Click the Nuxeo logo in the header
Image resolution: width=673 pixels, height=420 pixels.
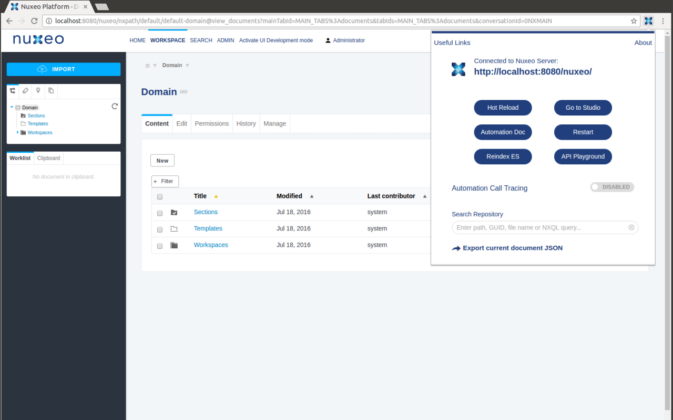[x=38, y=39]
